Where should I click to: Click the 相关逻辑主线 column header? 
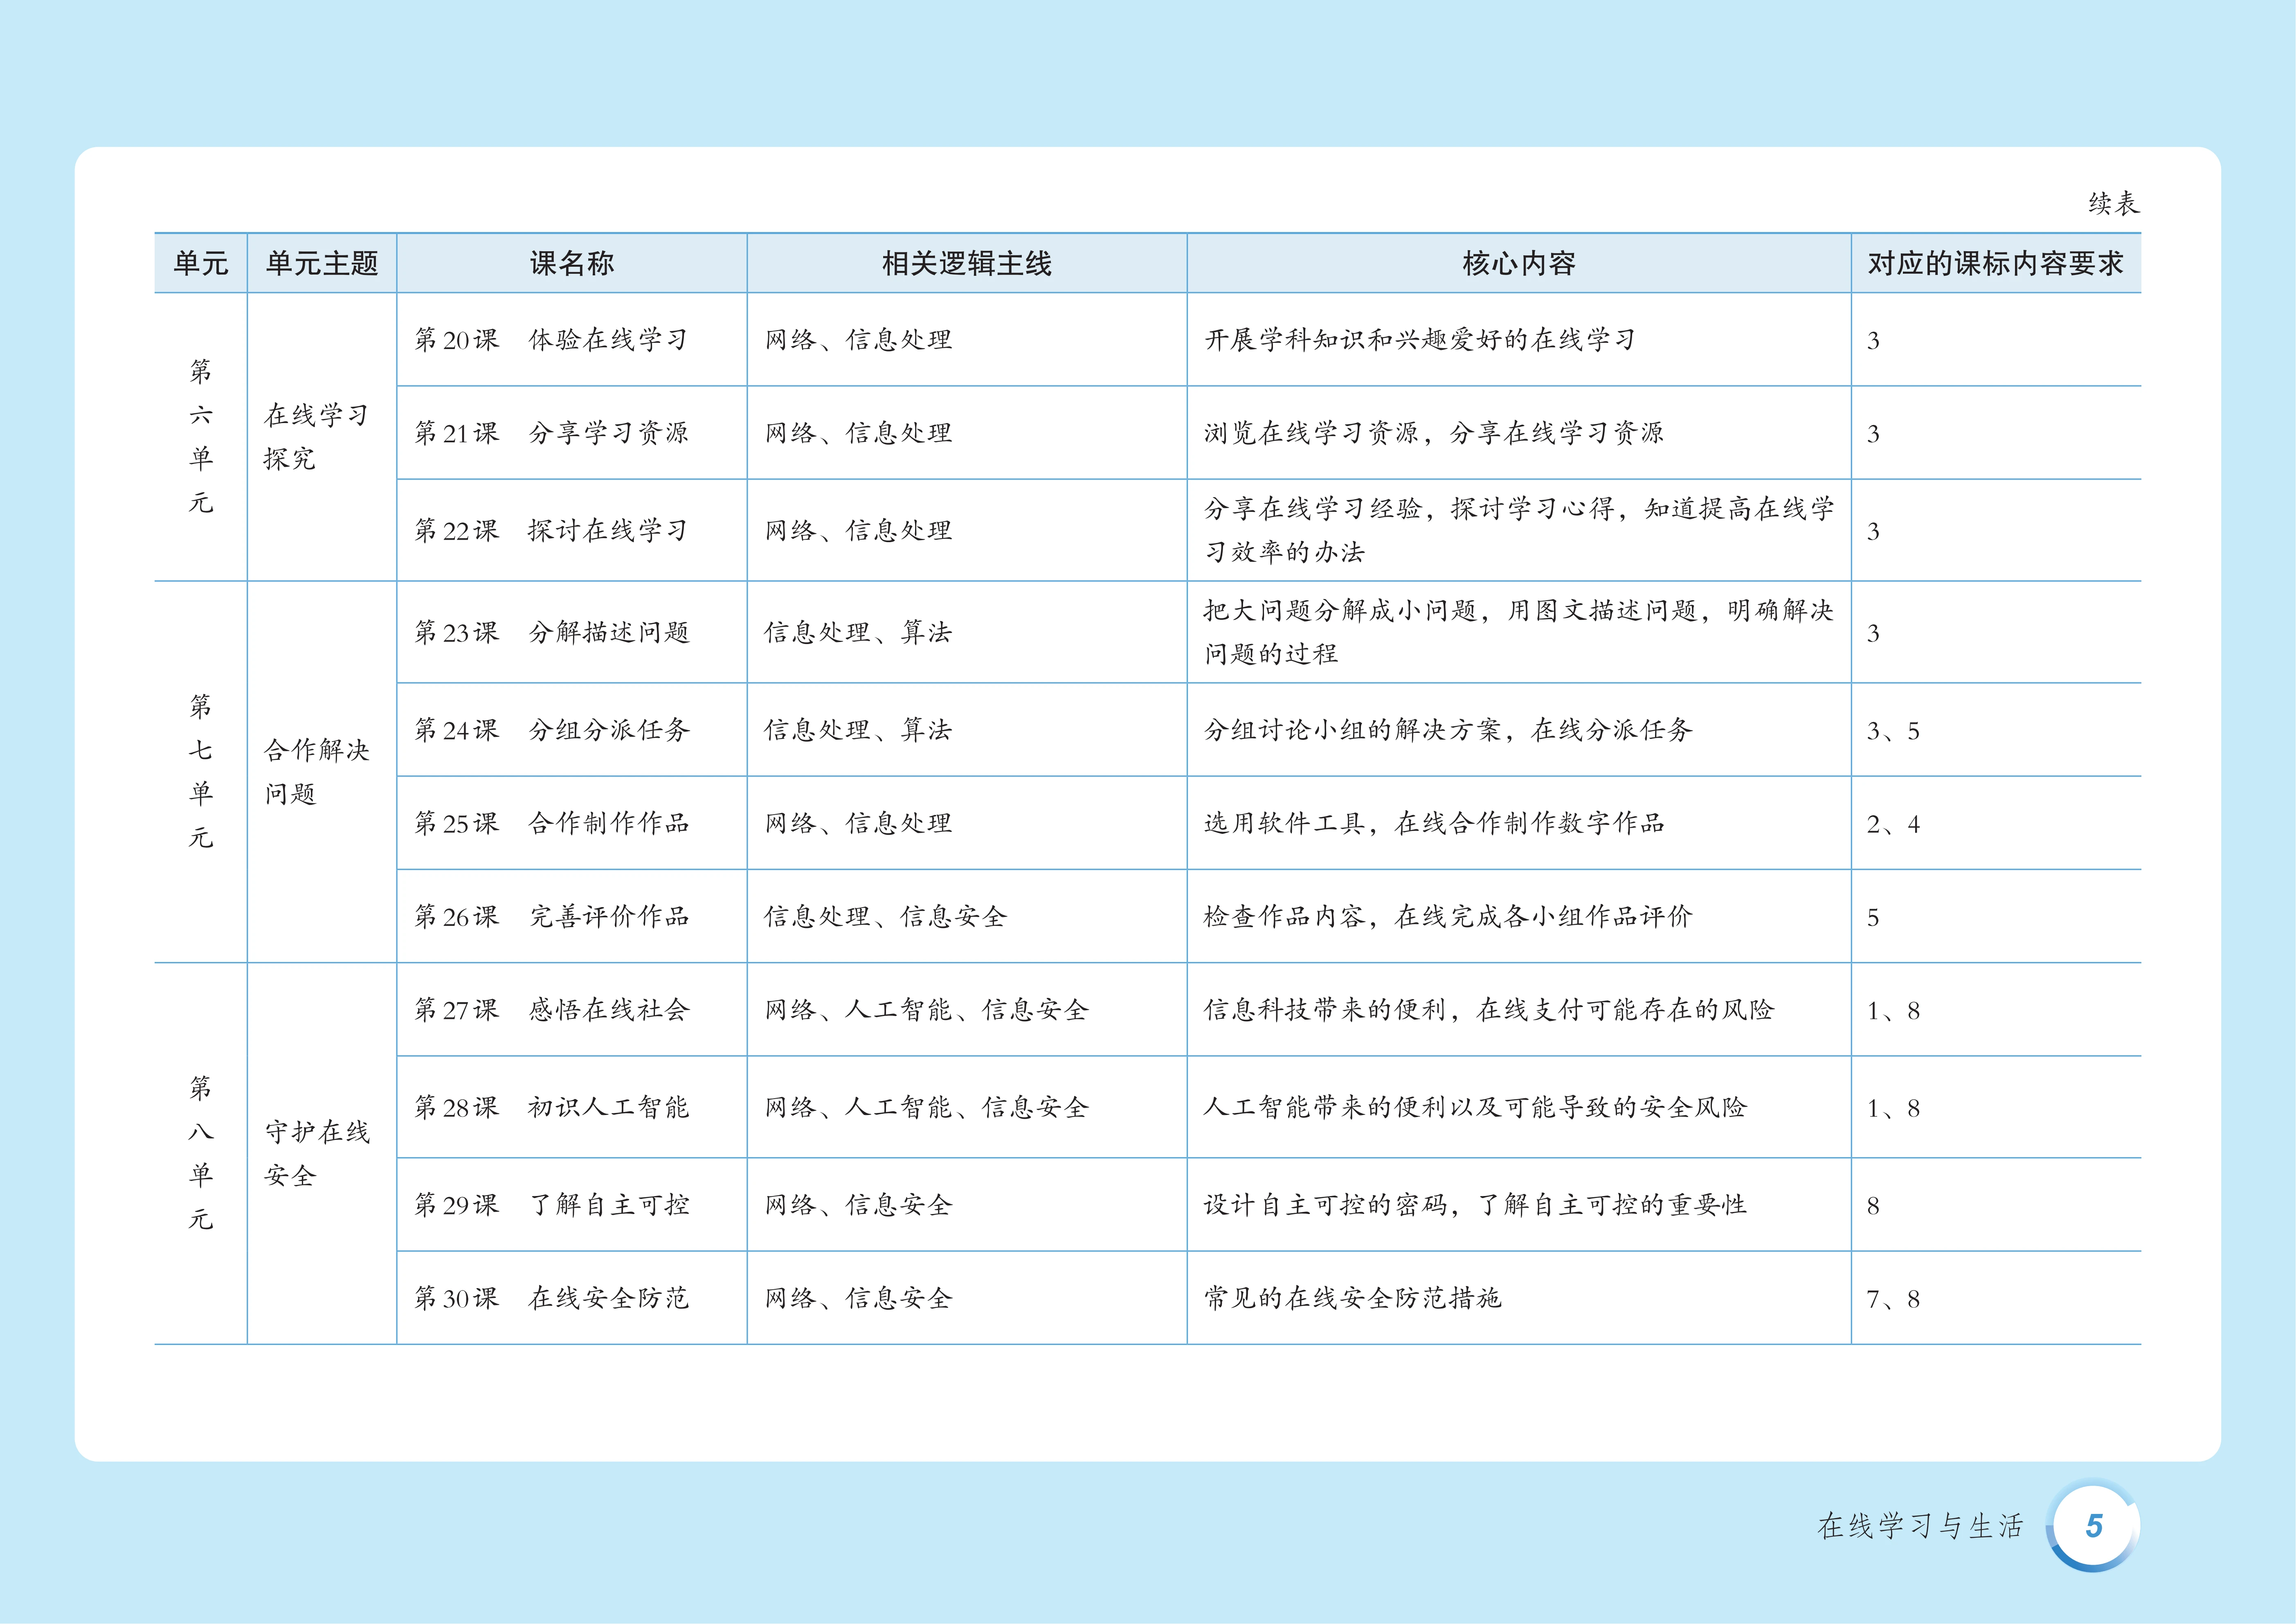pyautogui.click(x=966, y=264)
